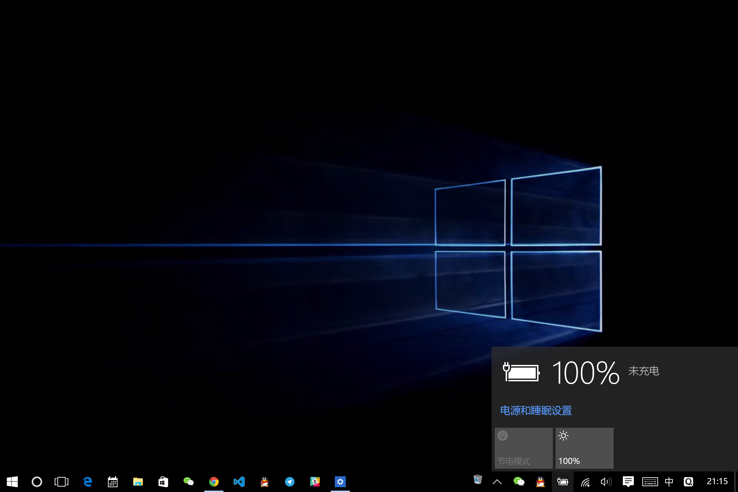Expand hidden system tray icons
The height and width of the screenshot is (492, 738).
[497, 482]
